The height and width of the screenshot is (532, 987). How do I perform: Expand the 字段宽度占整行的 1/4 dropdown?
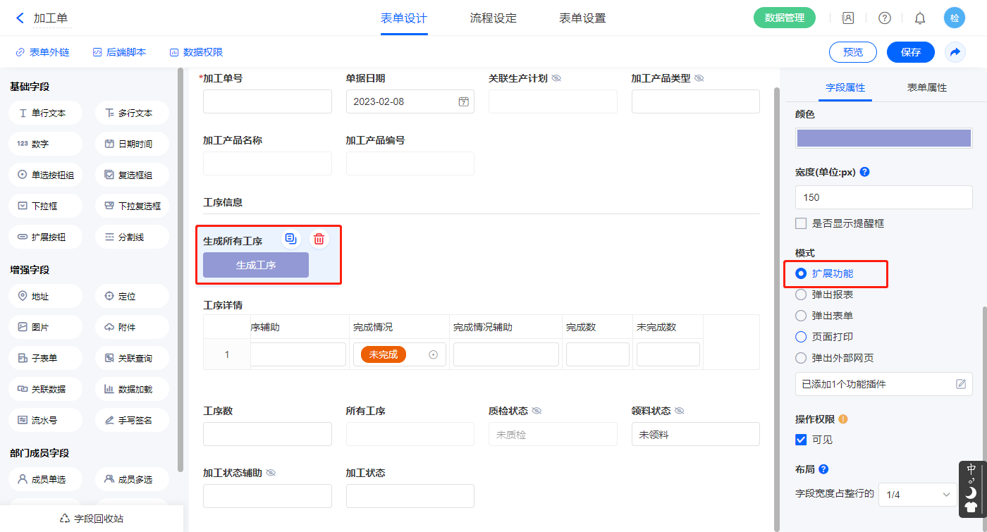(917, 495)
